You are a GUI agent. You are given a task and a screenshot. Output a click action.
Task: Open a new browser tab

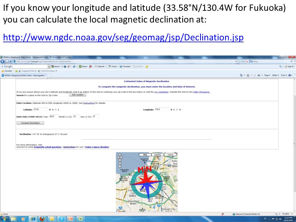pos(49,76)
